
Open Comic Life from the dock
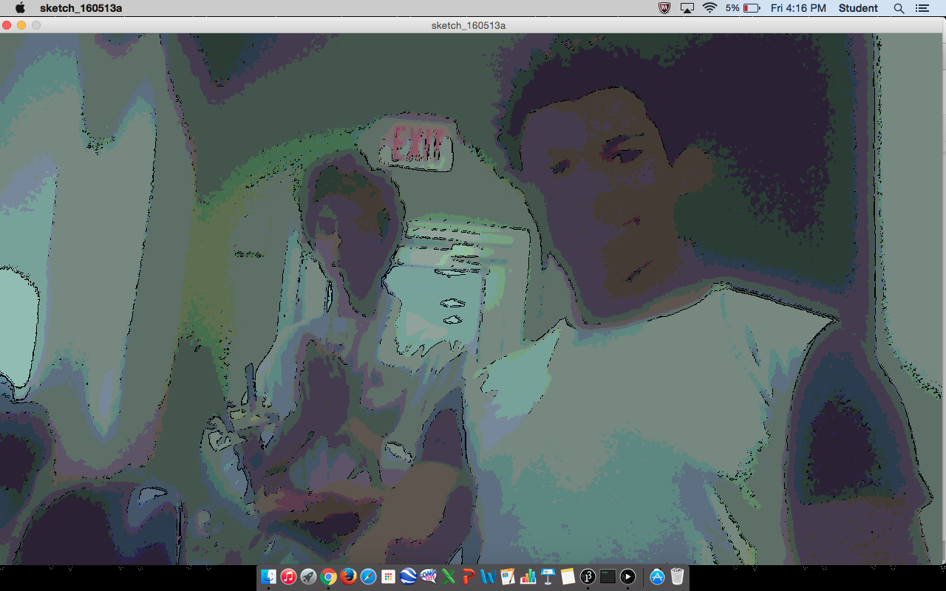point(428,577)
